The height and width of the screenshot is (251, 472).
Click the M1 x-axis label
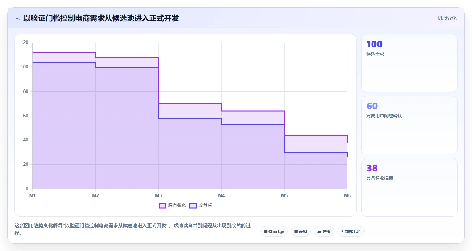[x=32, y=195]
